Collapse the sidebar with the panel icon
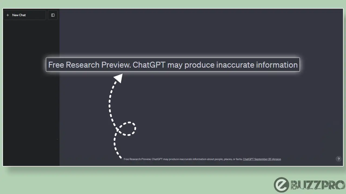 tap(53, 15)
